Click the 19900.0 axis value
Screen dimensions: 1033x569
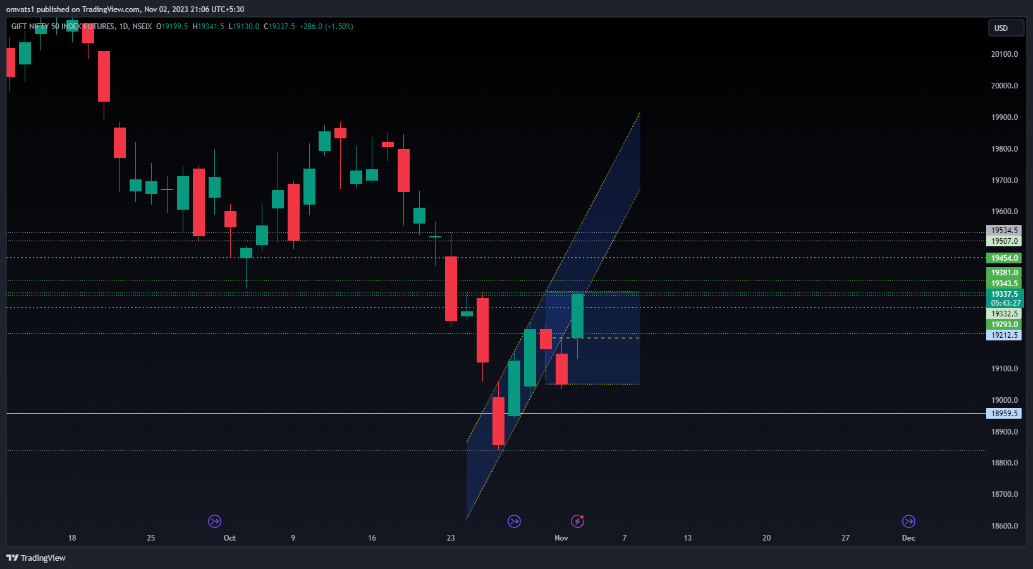click(x=1005, y=117)
